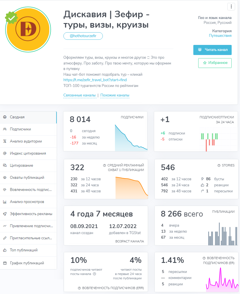This screenshot has width=240, height=294.
Task: Open the Подписчики sidebar section
Action: click(20, 129)
